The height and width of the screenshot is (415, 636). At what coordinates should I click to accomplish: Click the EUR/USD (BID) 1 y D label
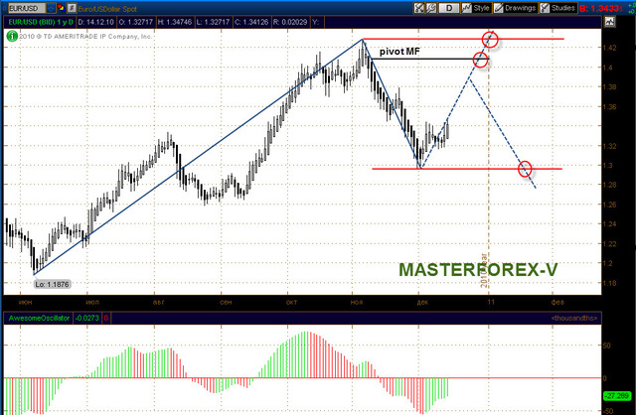[41, 22]
